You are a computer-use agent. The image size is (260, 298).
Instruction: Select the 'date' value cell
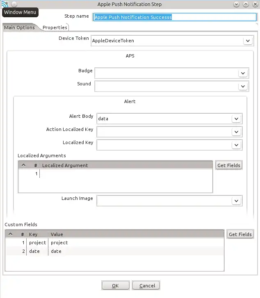pyautogui.click(x=136, y=251)
